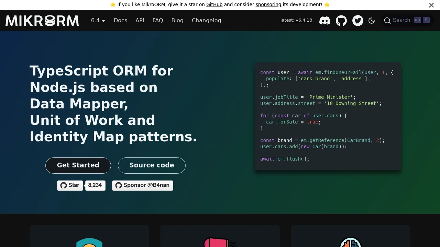Screen dimensions: 440x247
Task: Open the Changelog page
Action: click(x=206, y=20)
